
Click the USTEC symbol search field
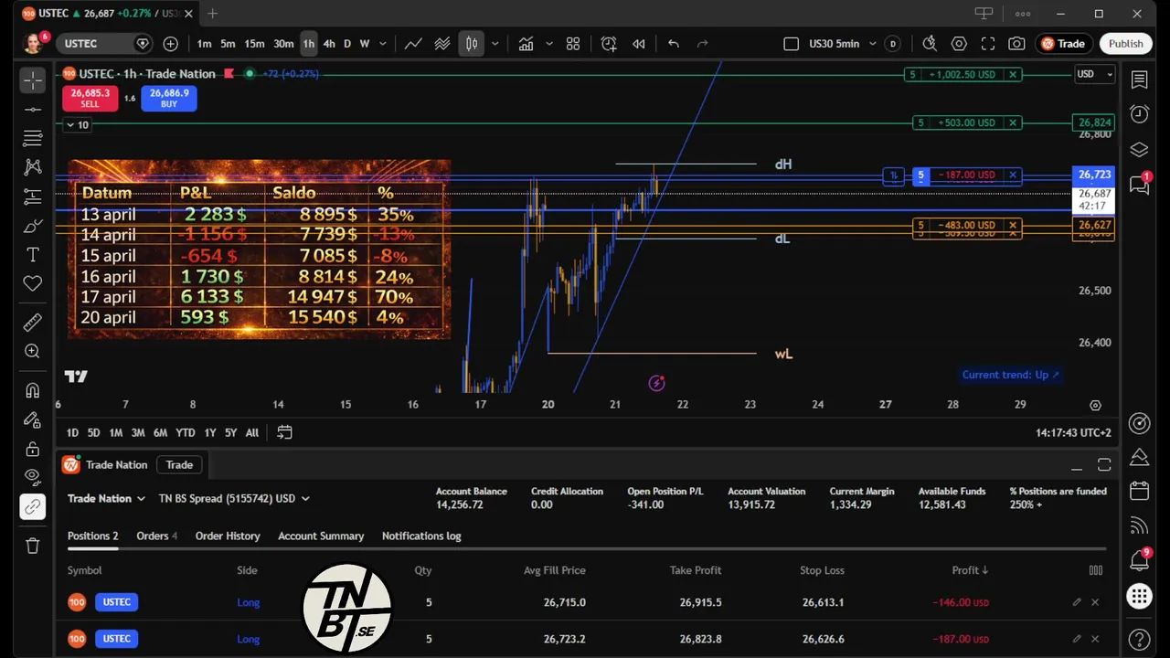(x=103, y=44)
